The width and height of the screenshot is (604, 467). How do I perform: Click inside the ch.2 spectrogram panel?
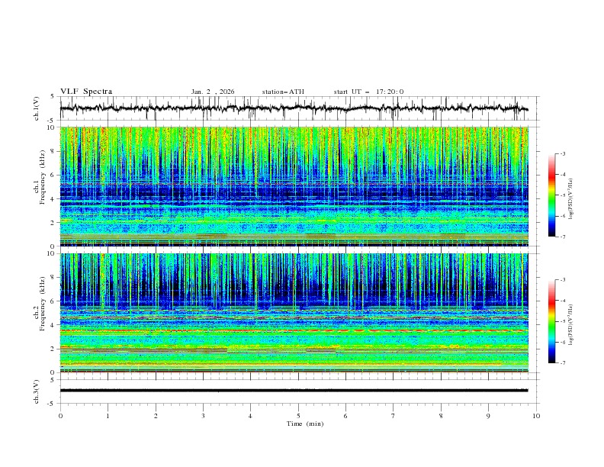pos(294,313)
